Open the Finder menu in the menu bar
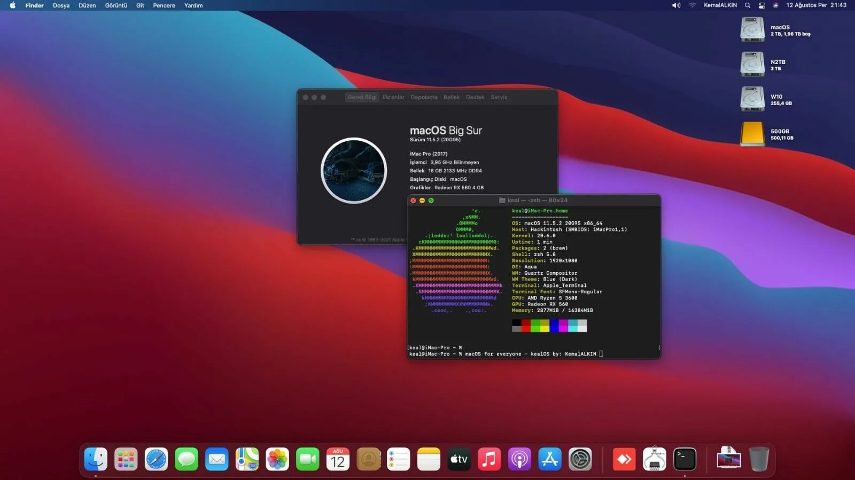Screen dimensions: 855x480 35,5
